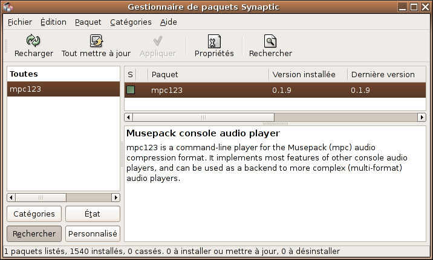Click the Catégories filter button

click(34, 214)
